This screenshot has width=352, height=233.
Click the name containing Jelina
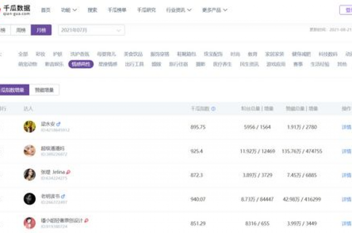tap(53, 172)
